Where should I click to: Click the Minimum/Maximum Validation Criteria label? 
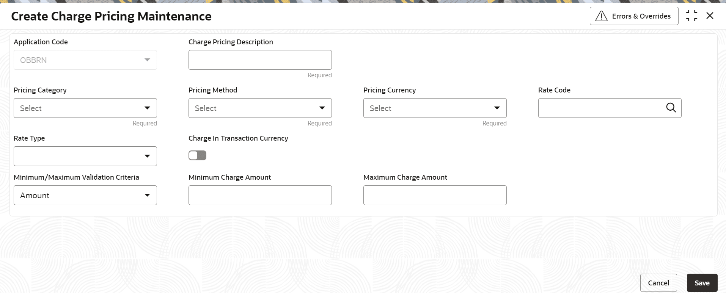(76, 177)
